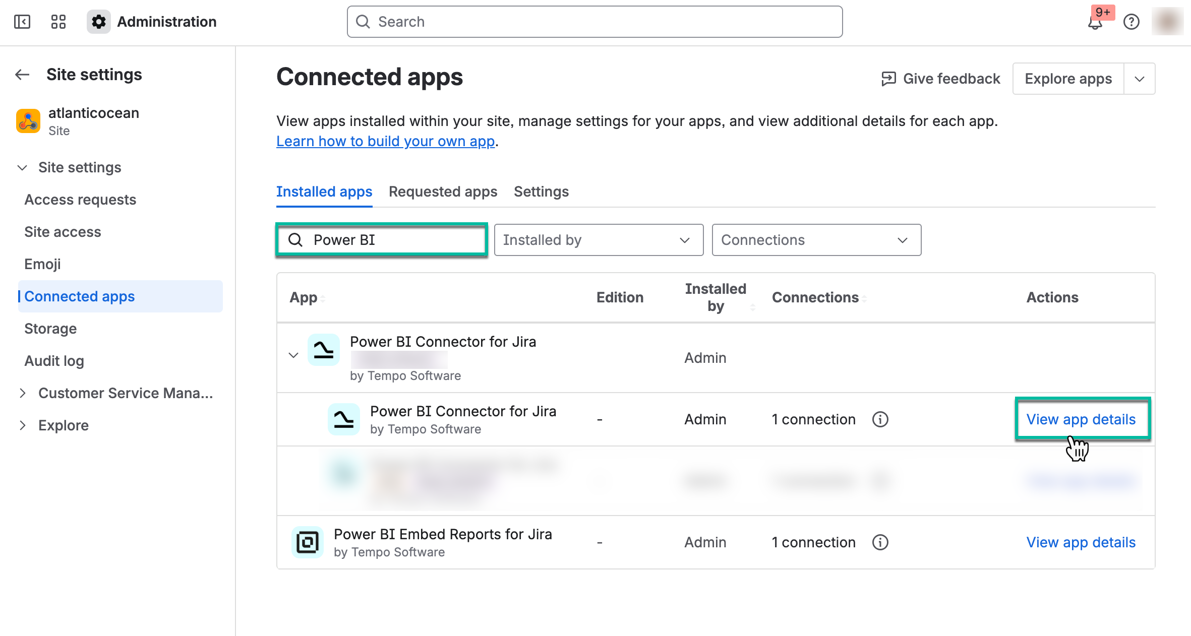
Task: Expand the Customer Service Management section
Action: (23, 393)
